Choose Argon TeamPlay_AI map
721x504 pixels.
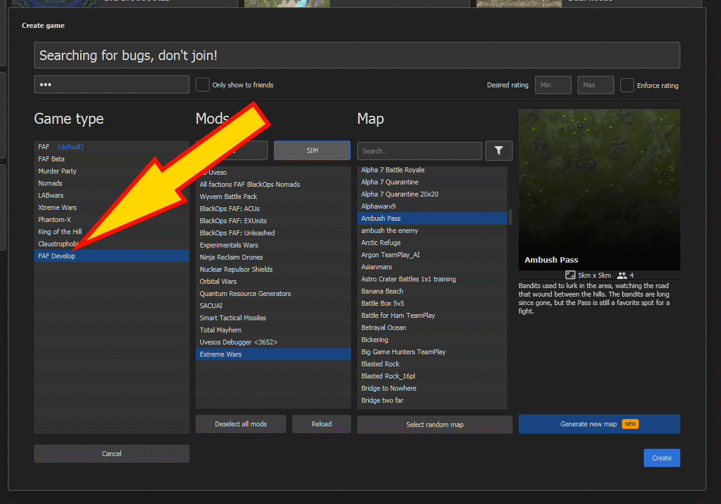pyautogui.click(x=432, y=255)
